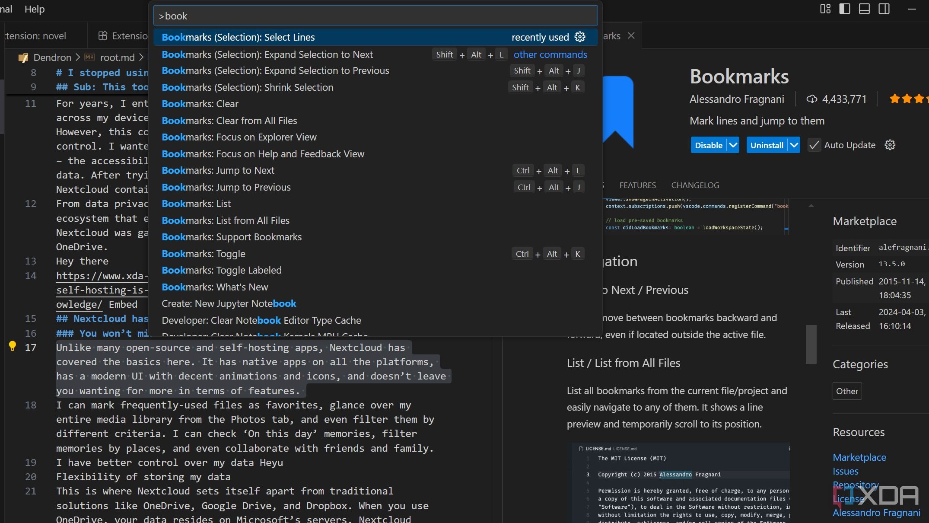Screen dimensions: 929x523
Task: Open the Help menu
Action: [x=35, y=9]
